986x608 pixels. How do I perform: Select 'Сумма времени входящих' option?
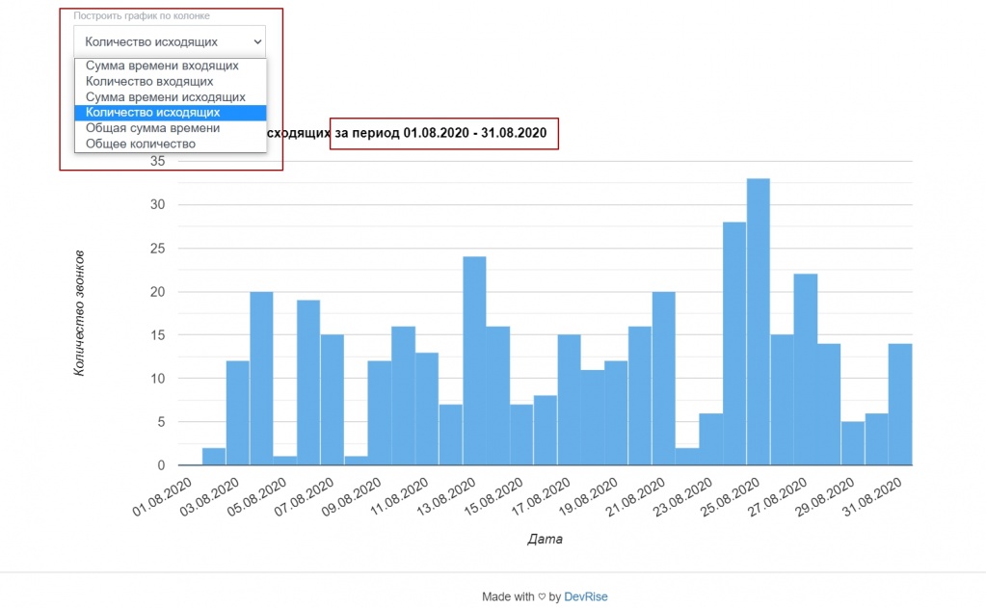(171, 66)
